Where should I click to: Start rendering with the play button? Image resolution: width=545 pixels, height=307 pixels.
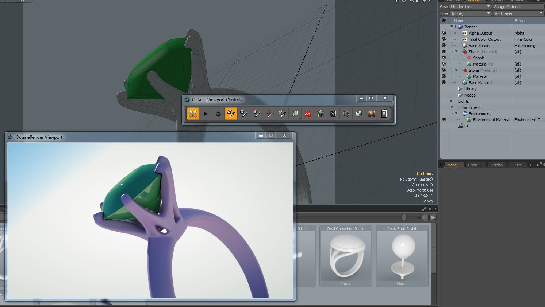[206, 114]
